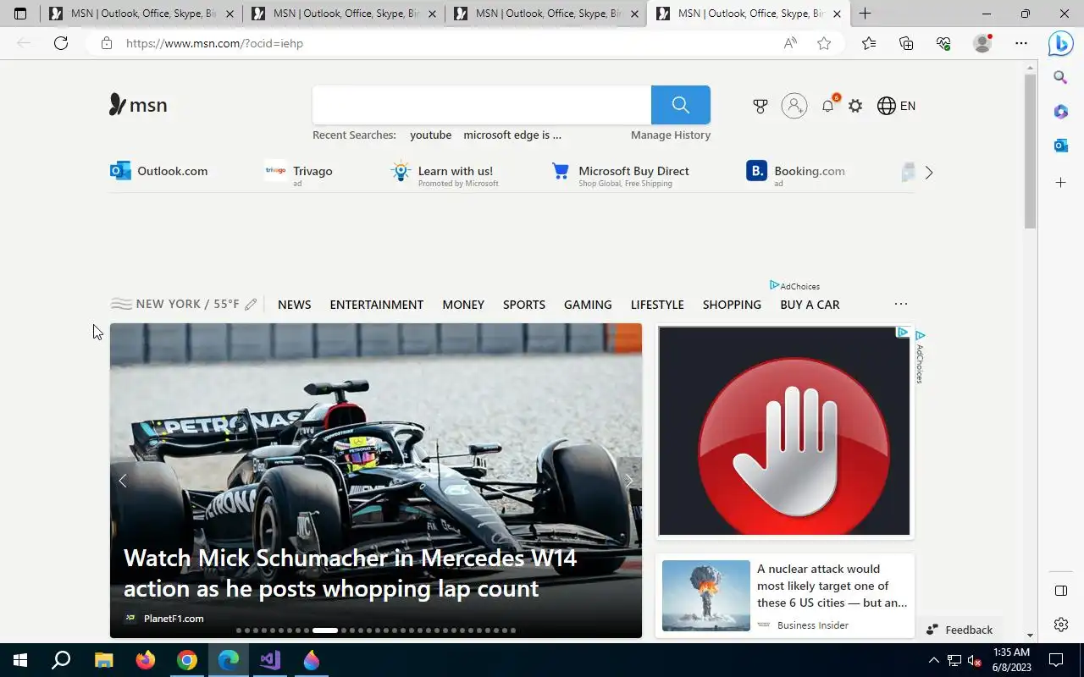The width and height of the screenshot is (1084, 677).
Task: Change language via globe EN
Action: [x=896, y=106]
